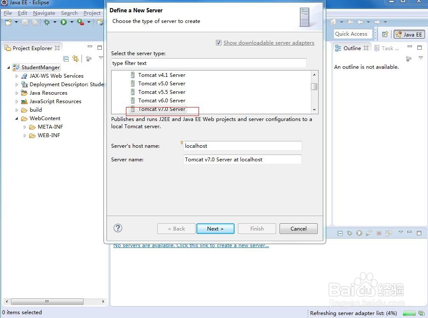Screen dimensions: 428x318
Task: Click the Start server in profile mode icon
Action: tap(369, 233)
